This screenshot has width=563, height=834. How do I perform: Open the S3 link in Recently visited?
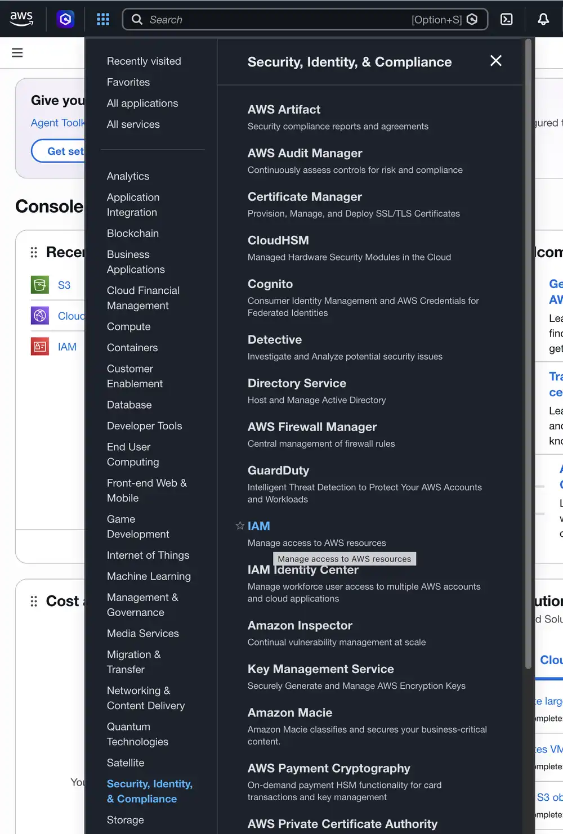tap(64, 285)
